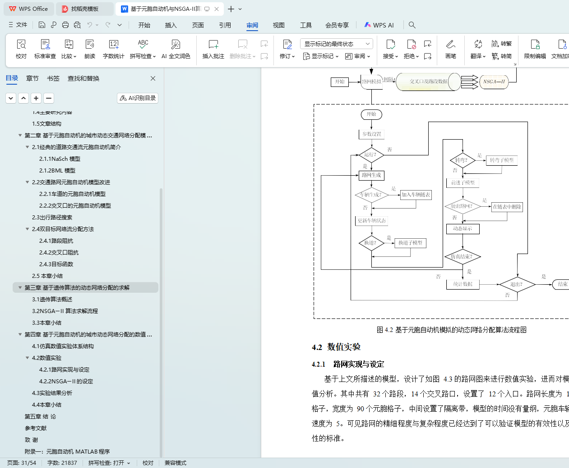The image size is (569, 468).
Task: Click the 比较 compare documents icon
Action: [69, 44]
